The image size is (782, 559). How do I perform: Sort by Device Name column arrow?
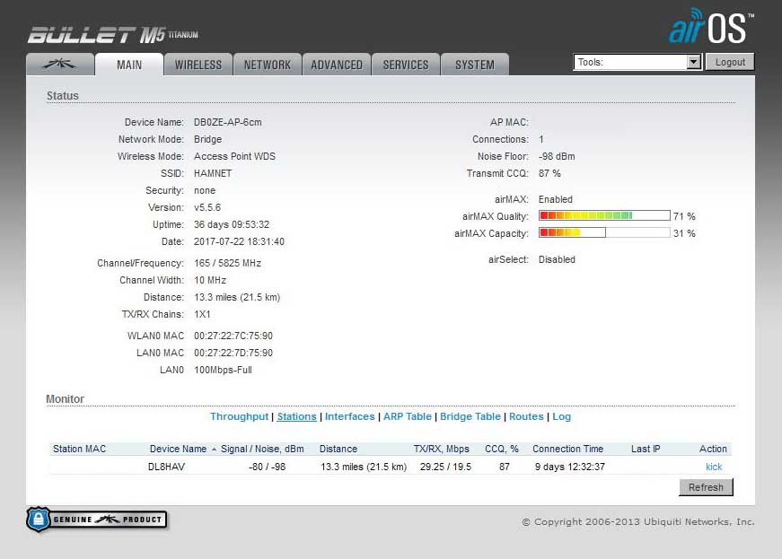click(x=214, y=450)
